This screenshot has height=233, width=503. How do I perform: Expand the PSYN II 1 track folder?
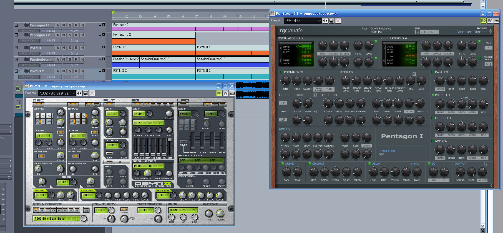[x=16, y=48]
